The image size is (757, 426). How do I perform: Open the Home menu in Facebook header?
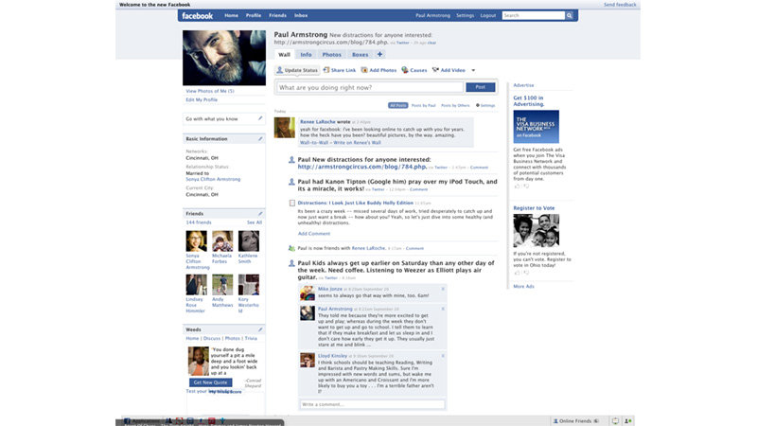231,15
